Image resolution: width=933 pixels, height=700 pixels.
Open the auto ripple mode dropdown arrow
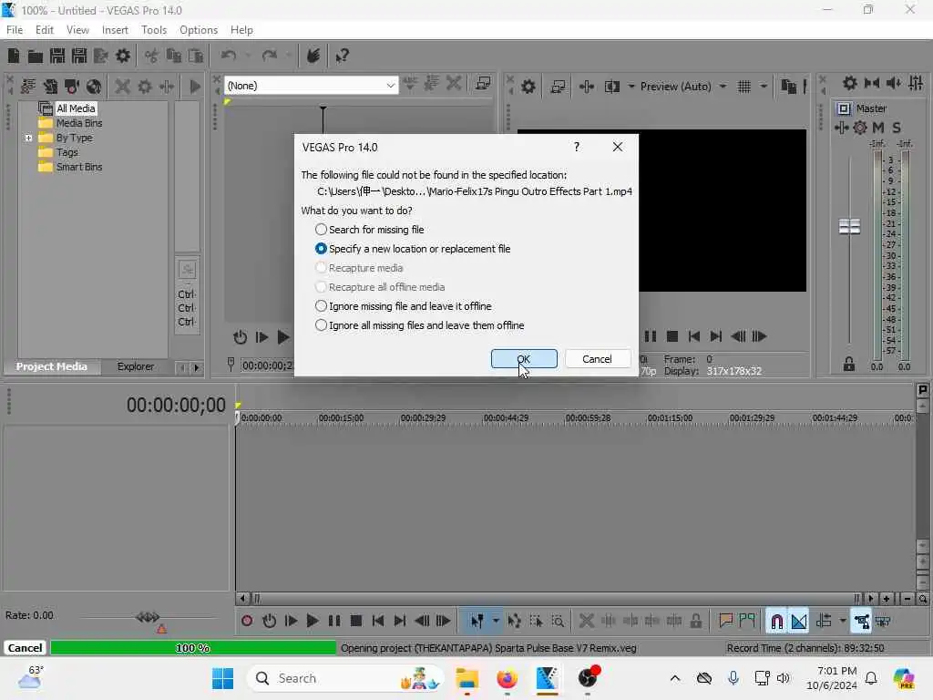843,622
